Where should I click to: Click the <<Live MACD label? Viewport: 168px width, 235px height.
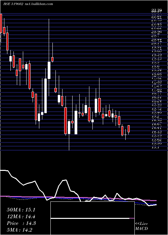click(141, 226)
